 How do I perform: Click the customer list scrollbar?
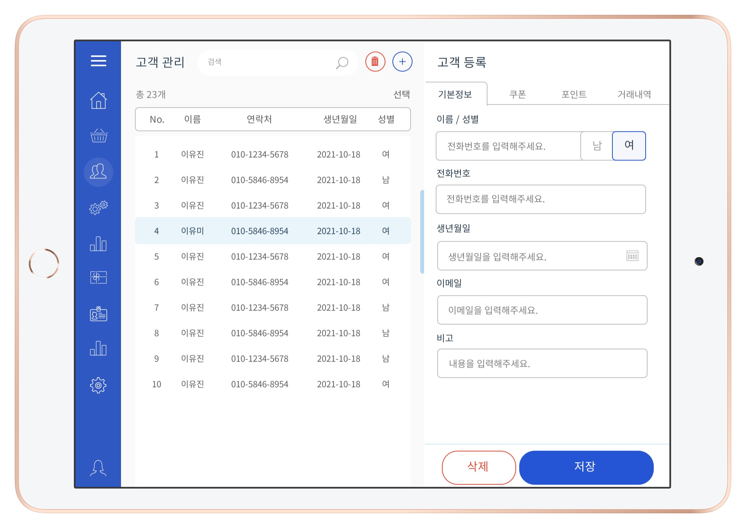[422, 231]
